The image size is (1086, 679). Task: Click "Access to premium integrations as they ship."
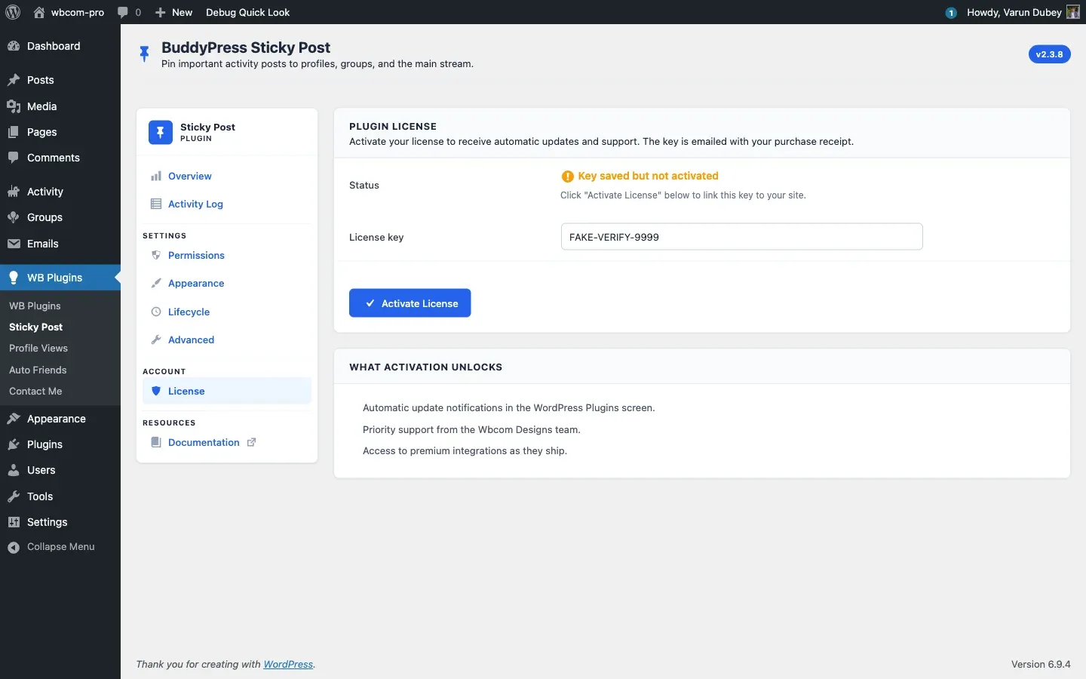[465, 451]
